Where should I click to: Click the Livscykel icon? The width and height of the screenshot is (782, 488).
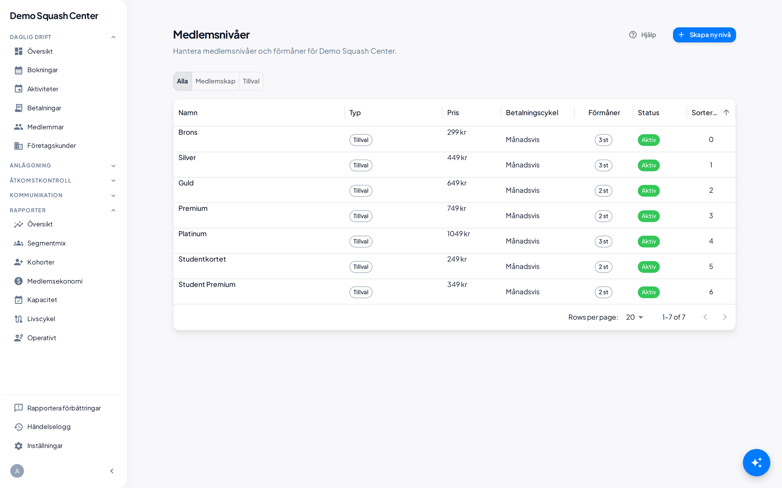[19, 319]
